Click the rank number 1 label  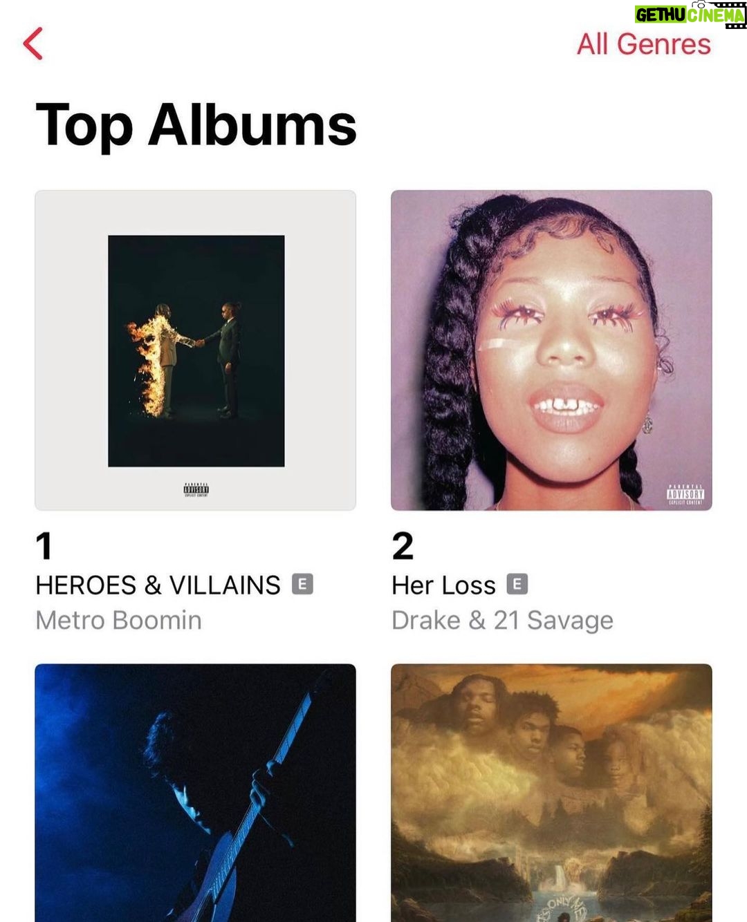click(x=44, y=545)
